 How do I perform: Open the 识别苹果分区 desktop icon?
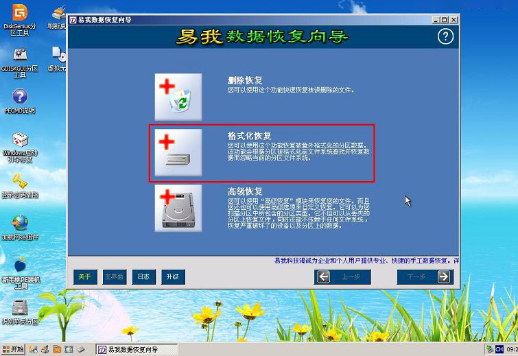[20, 312]
